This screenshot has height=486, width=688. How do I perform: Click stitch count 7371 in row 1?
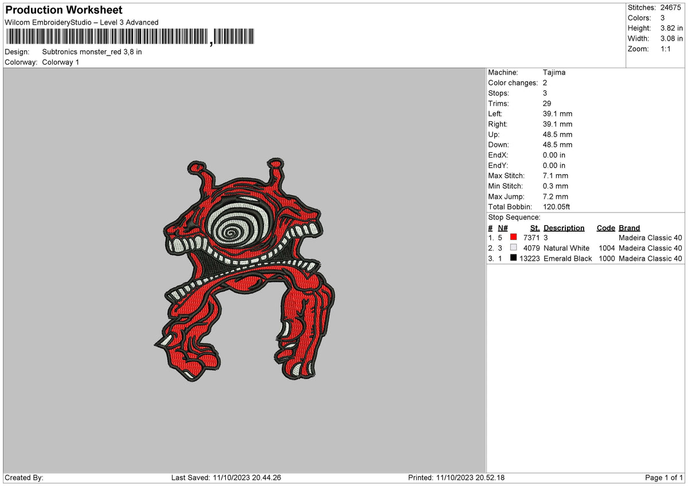tap(531, 237)
